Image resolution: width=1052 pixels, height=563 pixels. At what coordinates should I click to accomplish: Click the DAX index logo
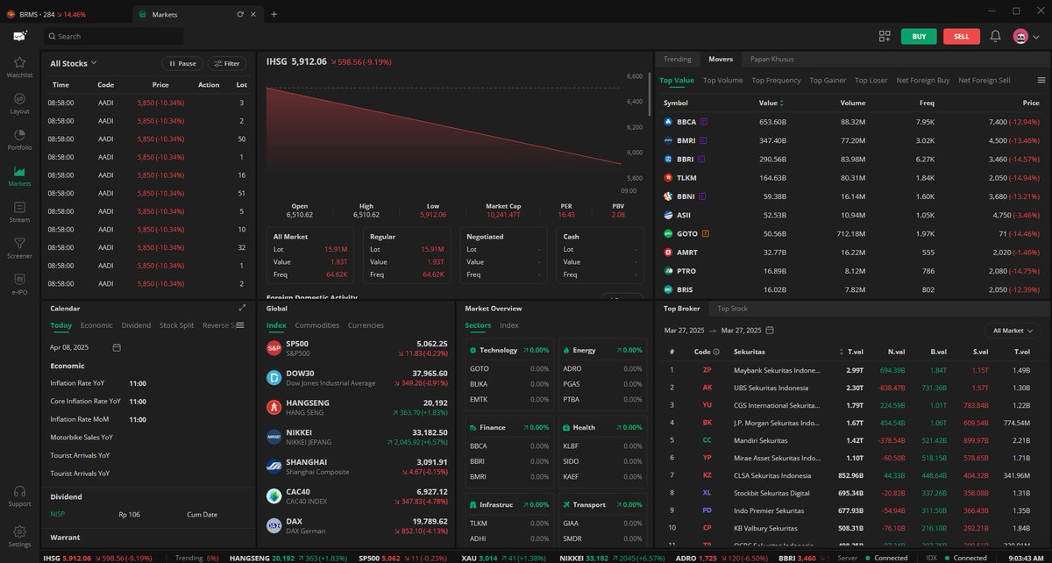274,526
